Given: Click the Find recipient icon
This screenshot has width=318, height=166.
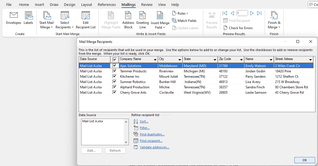Looking at the screenshot, I should pyautogui.click(x=136, y=141).
